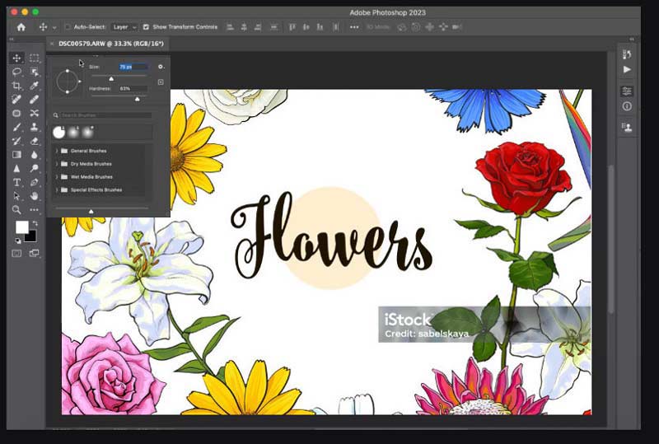Select the Spot Healing Brush tool
The image size is (659, 444).
point(16,100)
